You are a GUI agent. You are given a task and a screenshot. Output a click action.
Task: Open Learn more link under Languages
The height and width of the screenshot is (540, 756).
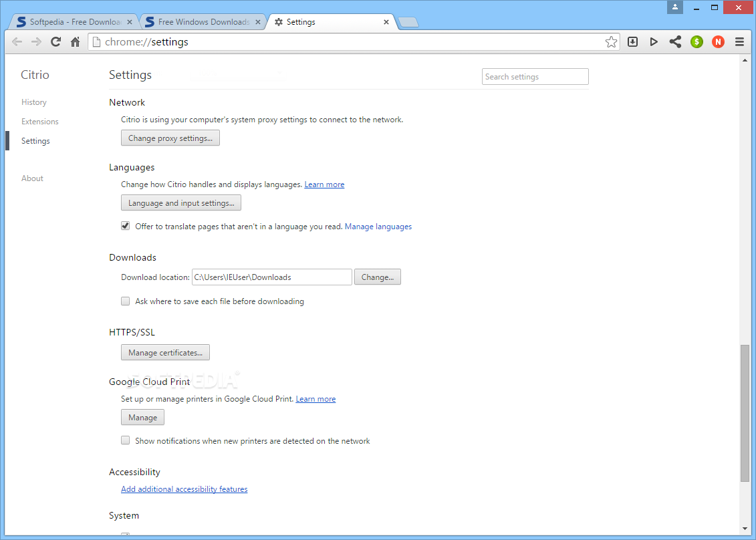tap(324, 184)
